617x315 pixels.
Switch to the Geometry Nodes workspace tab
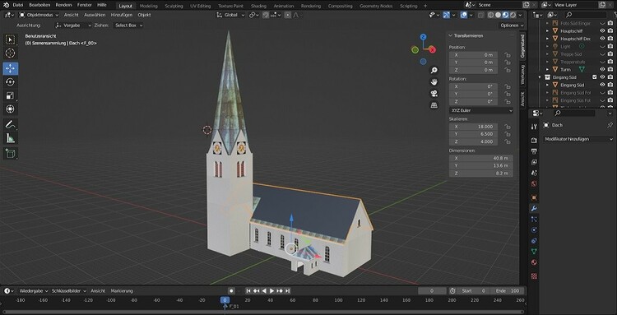coord(376,6)
